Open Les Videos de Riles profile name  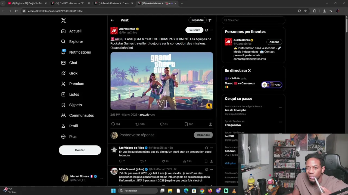tap(132, 148)
